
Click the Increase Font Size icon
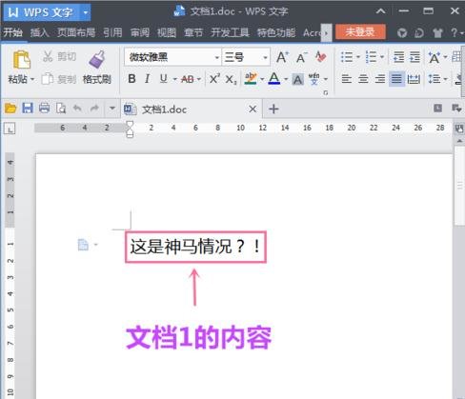(x=282, y=57)
